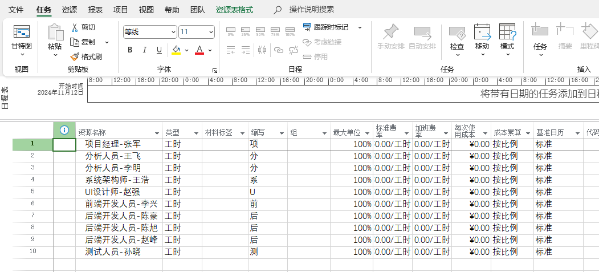
Task: Click the Link Tasks chain icon
Action: pyautogui.click(x=279, y=50)
